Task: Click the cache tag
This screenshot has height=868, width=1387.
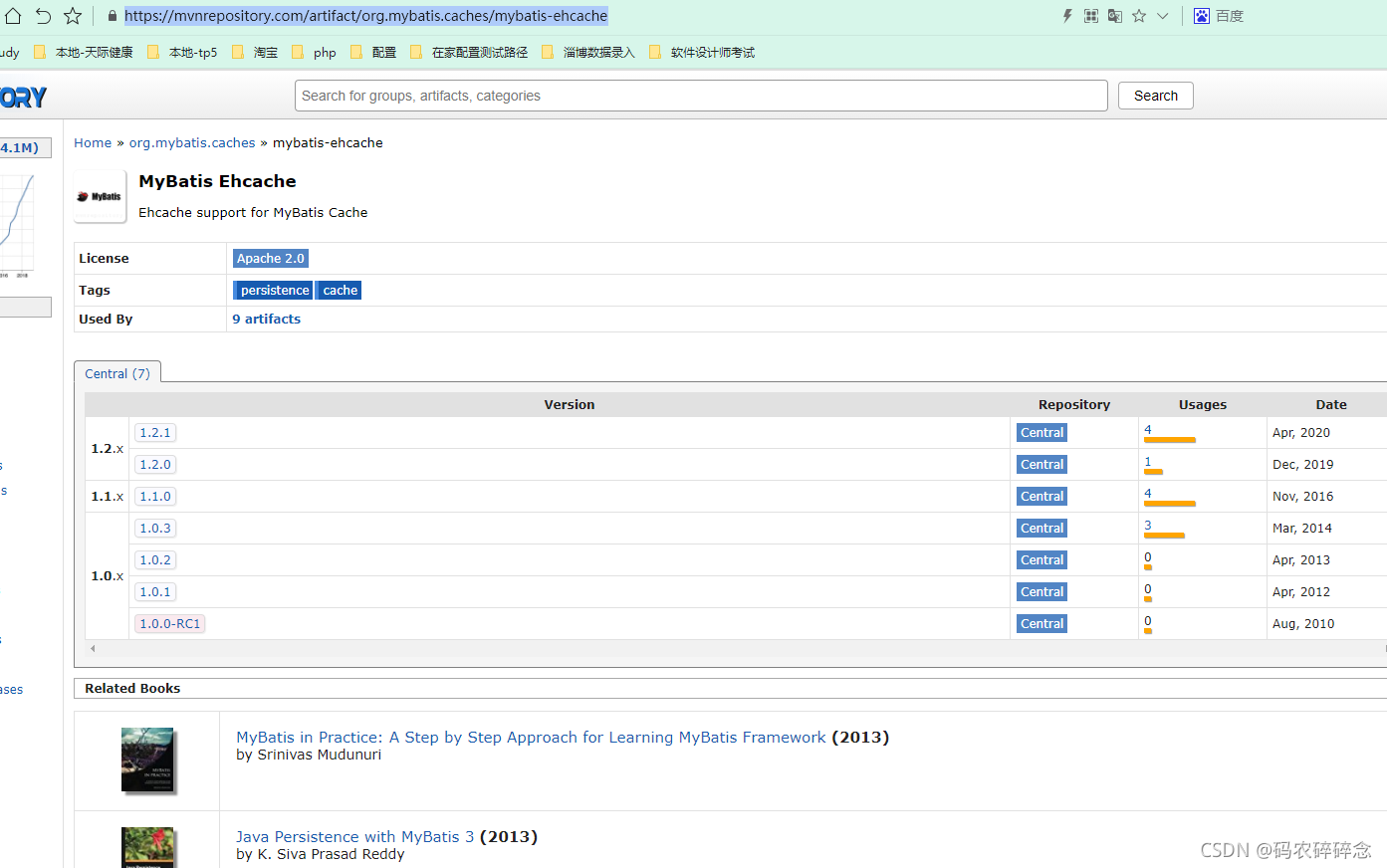Action: point(340,291)
